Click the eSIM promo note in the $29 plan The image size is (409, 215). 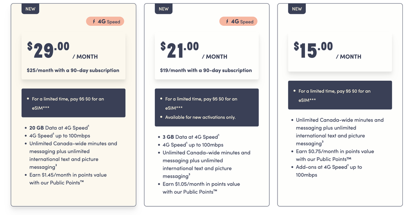pos(68,103)
